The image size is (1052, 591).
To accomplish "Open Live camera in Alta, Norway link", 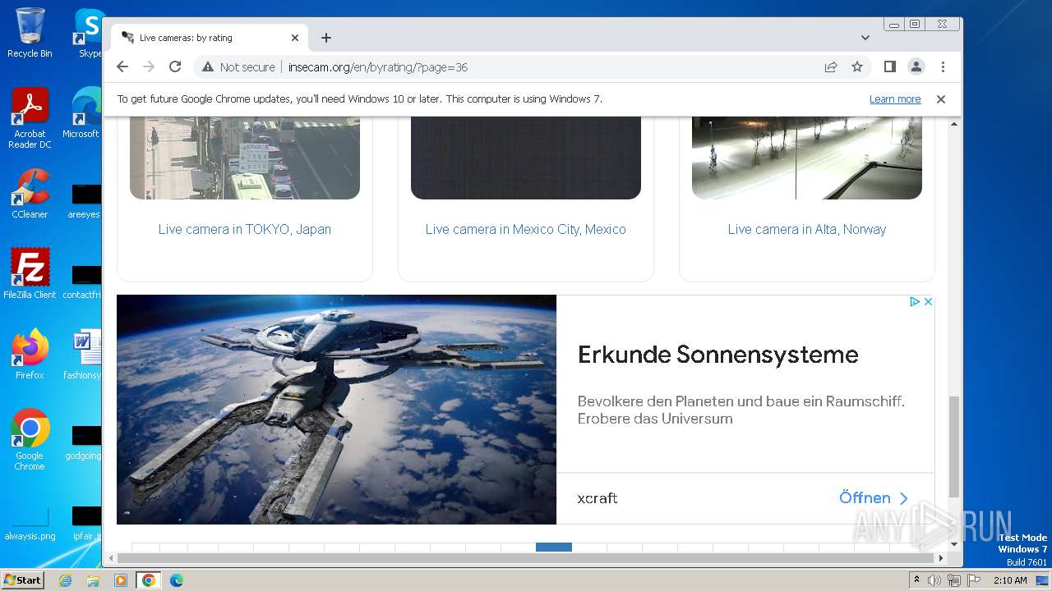I will pos(807,229).
